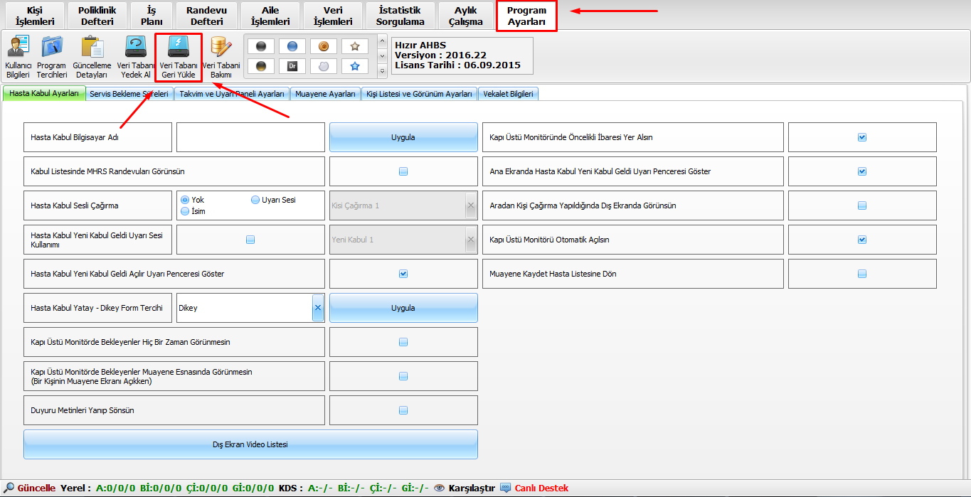Select the Dr theme icon in gallery
The height and width of the screenshot is (497, 971).
(x=292, y=66)
